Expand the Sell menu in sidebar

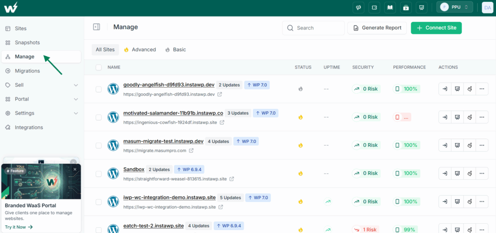pos(76,85)
